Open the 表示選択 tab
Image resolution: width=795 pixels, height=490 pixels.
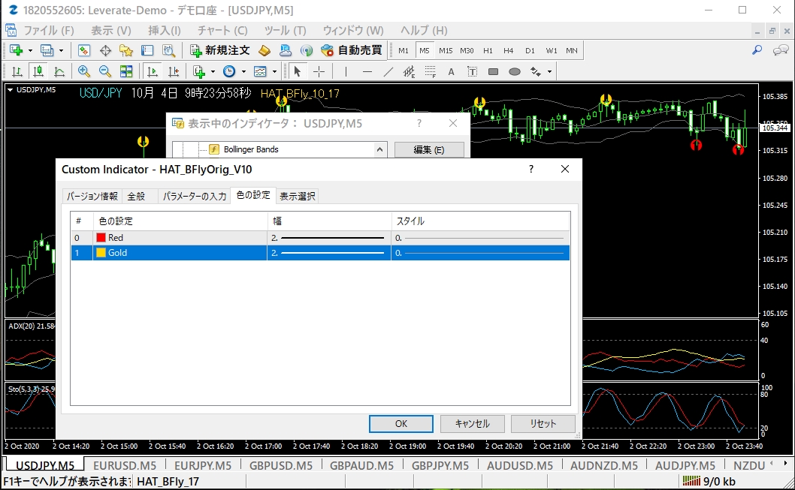pyautogui.click(x=298, y=196)
